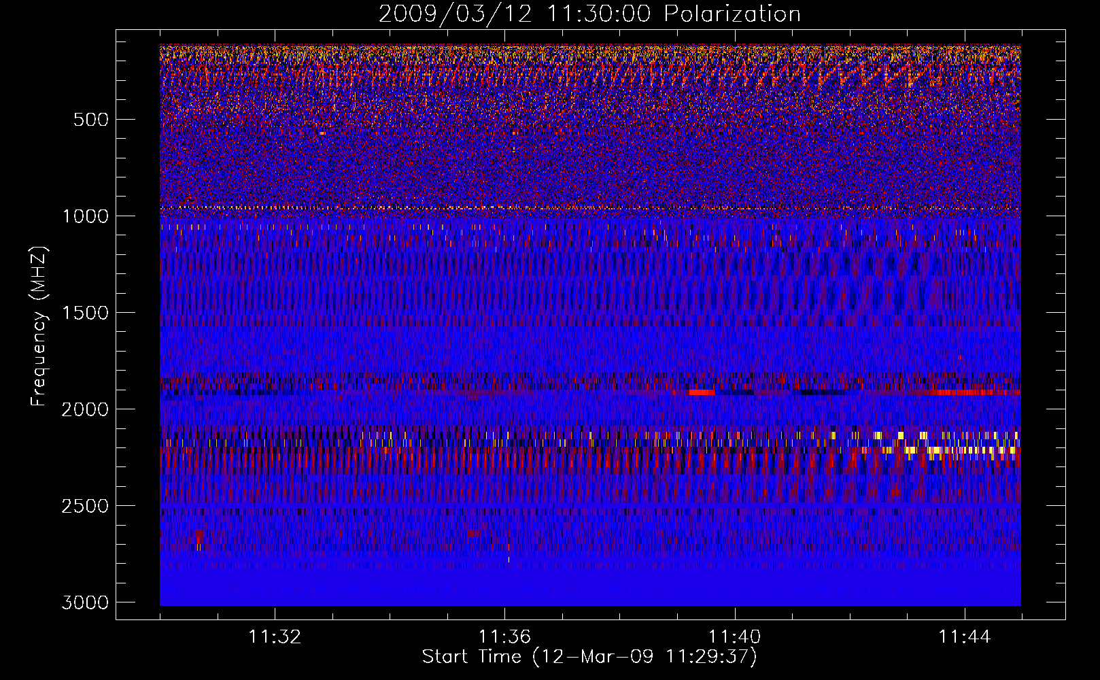Viewport: 1100px width, 680px height.
Task: Click the 1500 frequency tick label
Action: point(85,313)
